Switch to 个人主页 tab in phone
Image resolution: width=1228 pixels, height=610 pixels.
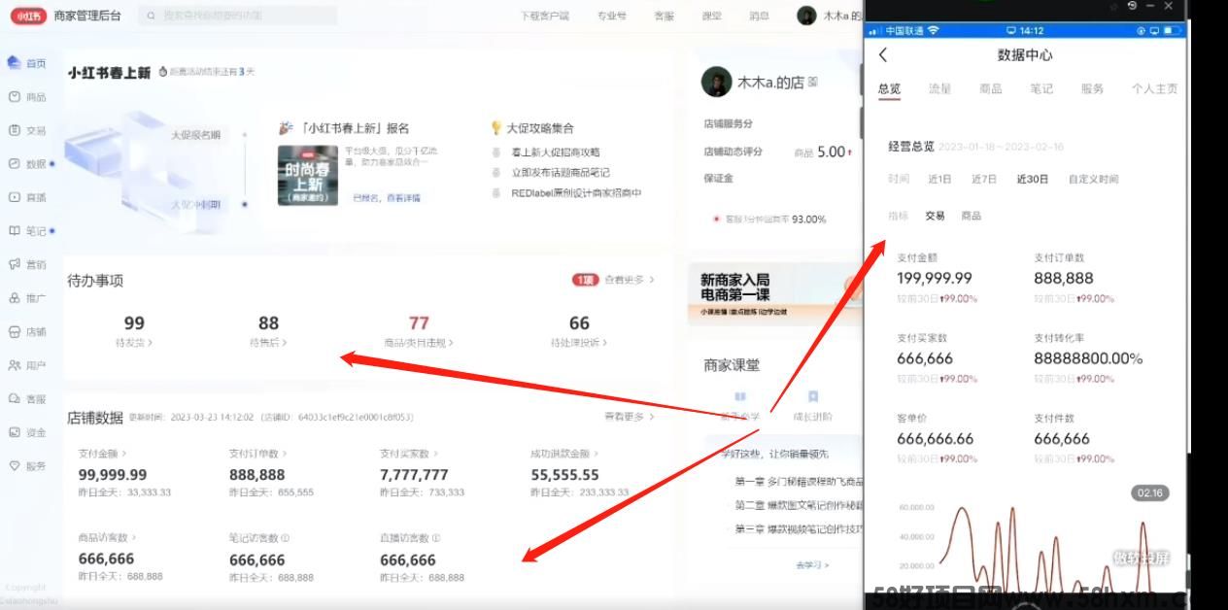click(x=1154, y=88)
